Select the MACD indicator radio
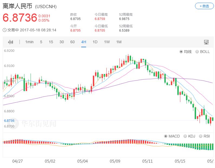 (x=166, y=136)
